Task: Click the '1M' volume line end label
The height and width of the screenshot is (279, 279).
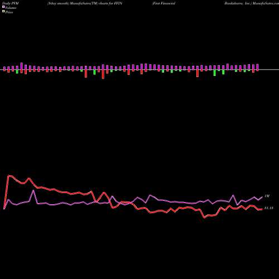Action: [x=267, y=196]
